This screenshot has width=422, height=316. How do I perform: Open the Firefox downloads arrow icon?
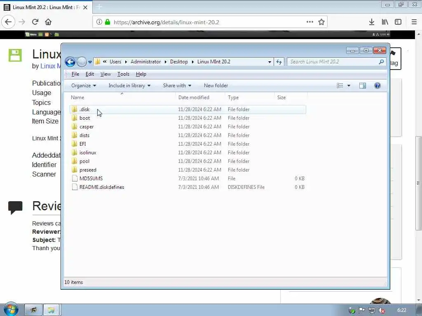click(x=372, y=22)
